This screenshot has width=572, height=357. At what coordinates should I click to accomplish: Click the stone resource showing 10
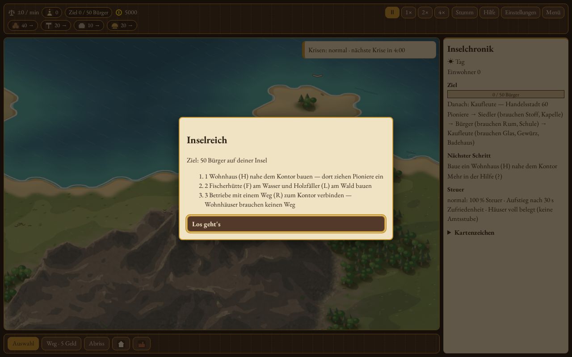pyautogui.click(x=89, y=25)
